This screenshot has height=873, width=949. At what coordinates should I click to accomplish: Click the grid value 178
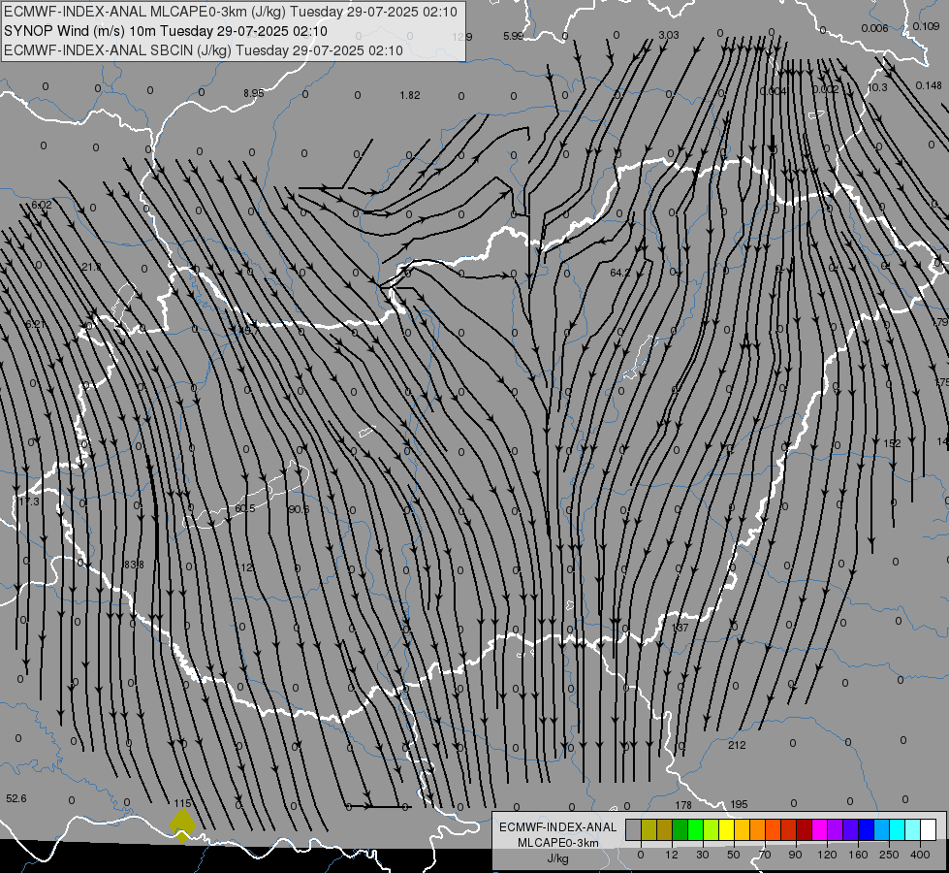[x=683, y=805]
